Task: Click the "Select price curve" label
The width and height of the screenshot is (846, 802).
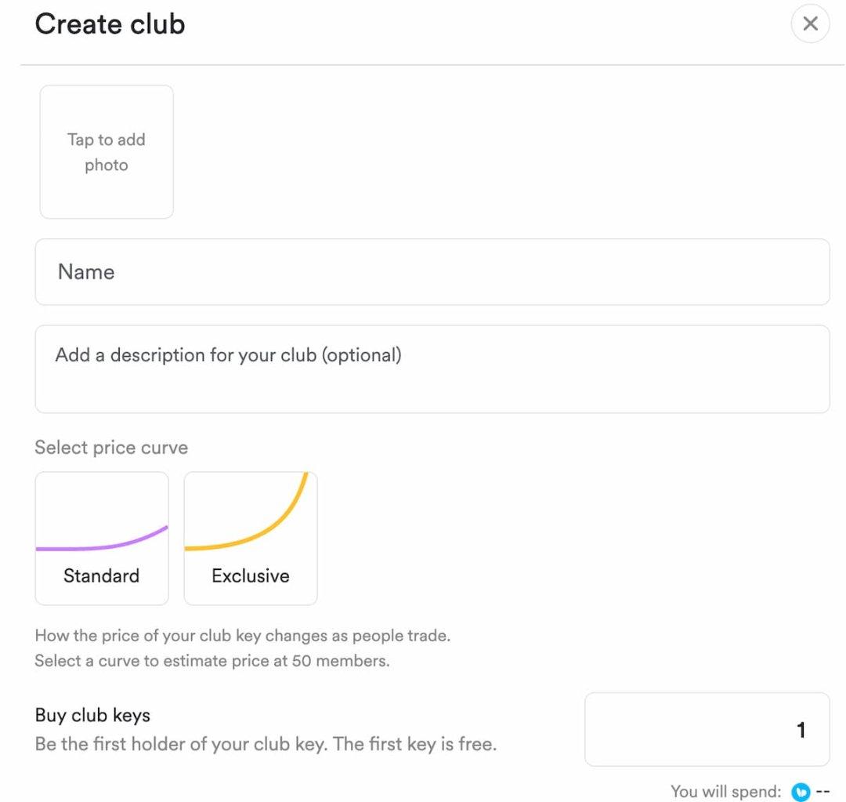Action: click(x=111, y=448)
